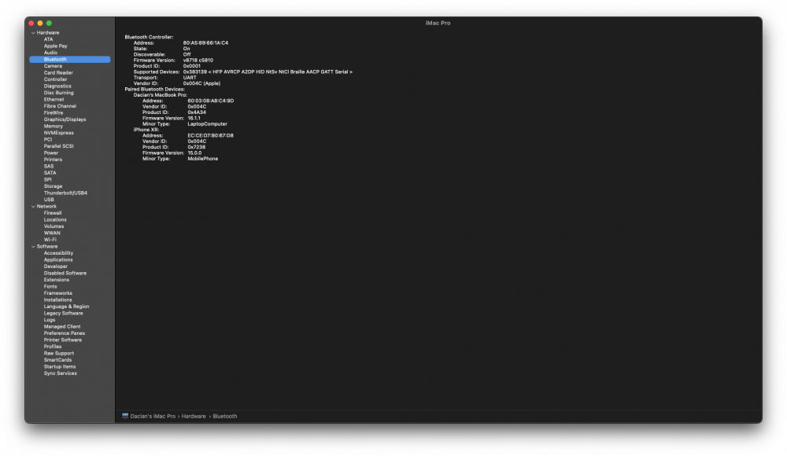This screenshot has height=456, width=787.
Task: Open Preference Panes list
Action: [65, 333]
